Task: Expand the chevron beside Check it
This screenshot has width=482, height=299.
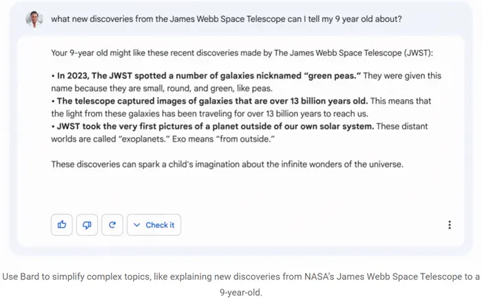Action: [x=137, y=225]
